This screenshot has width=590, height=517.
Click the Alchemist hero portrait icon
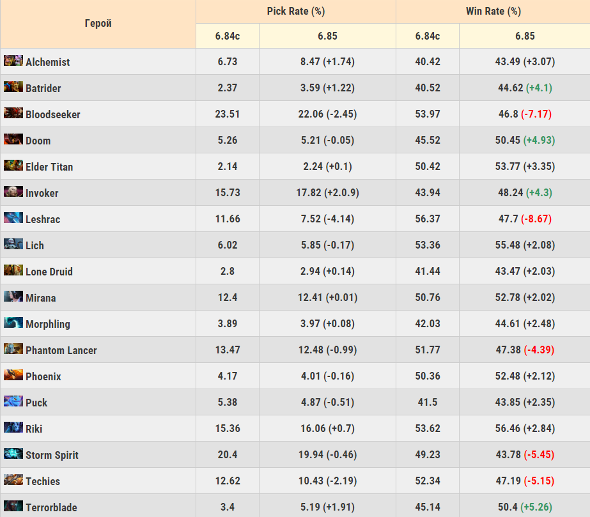point(13,61)
